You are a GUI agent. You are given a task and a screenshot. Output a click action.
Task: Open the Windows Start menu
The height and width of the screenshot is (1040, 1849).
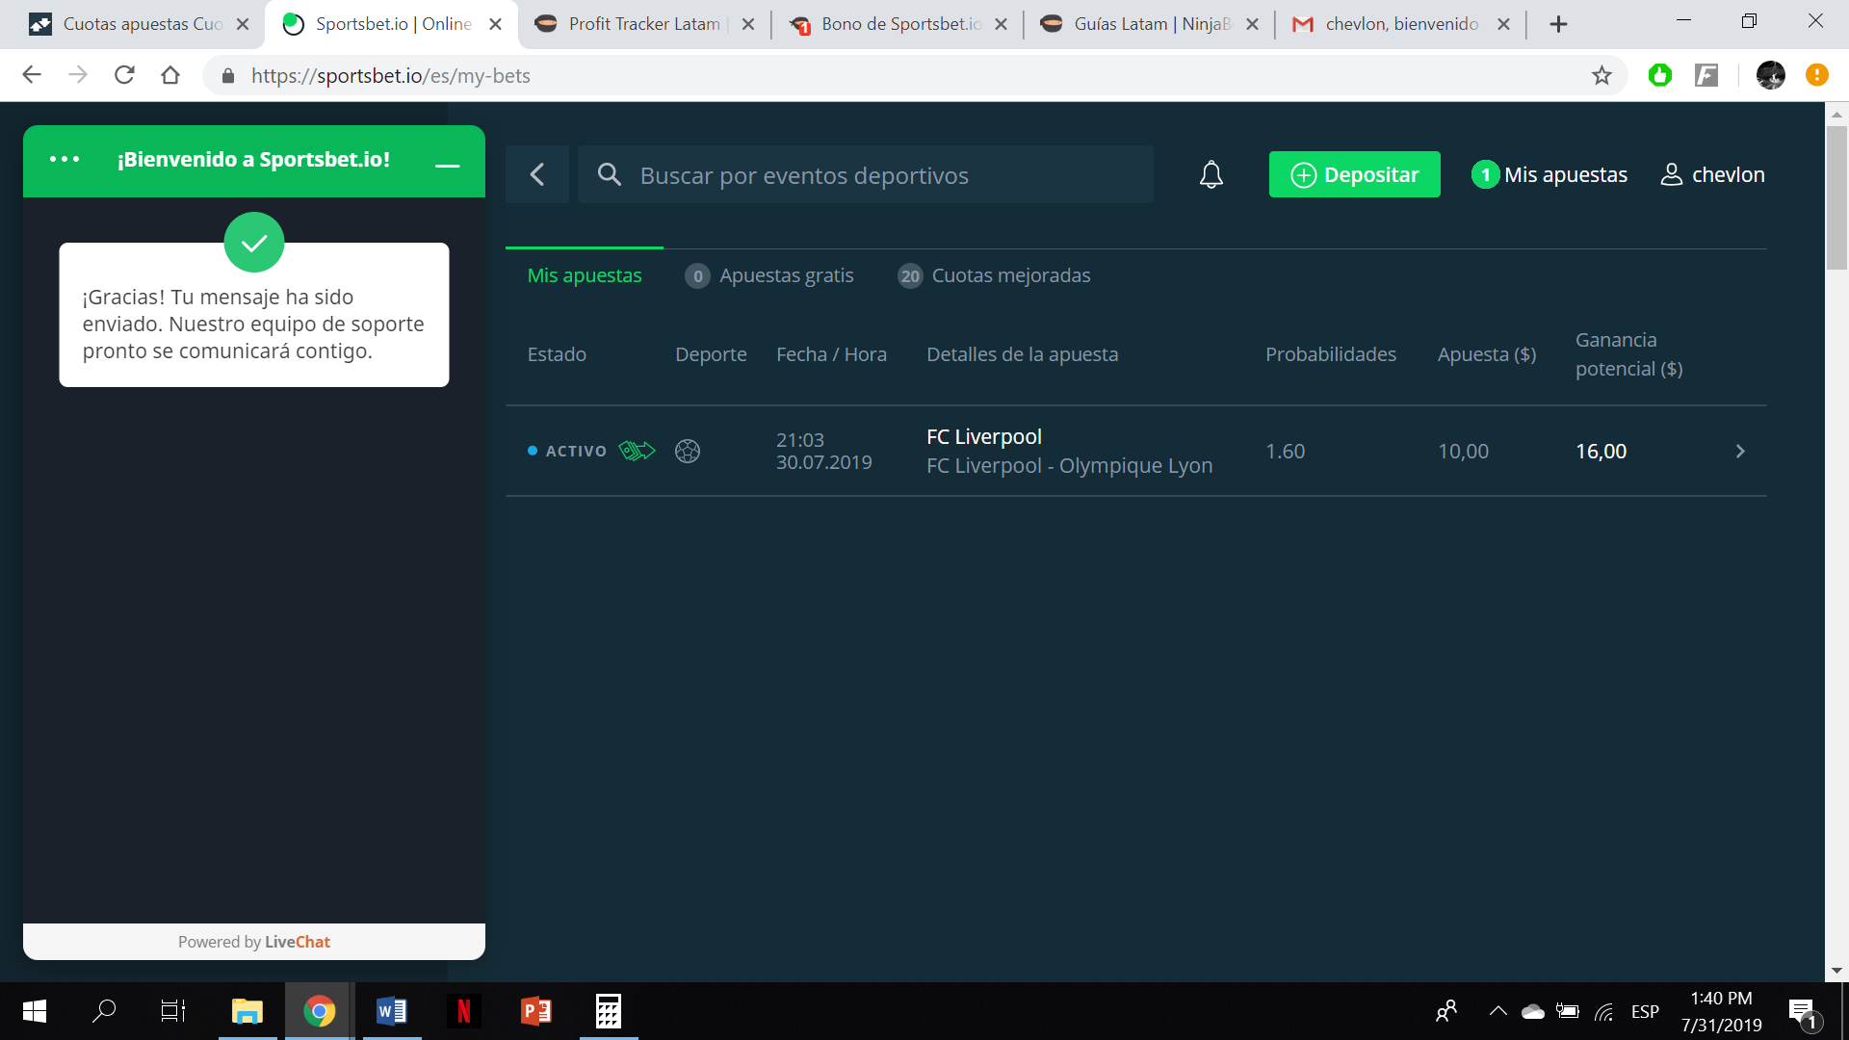click(x=35, y=1011)
